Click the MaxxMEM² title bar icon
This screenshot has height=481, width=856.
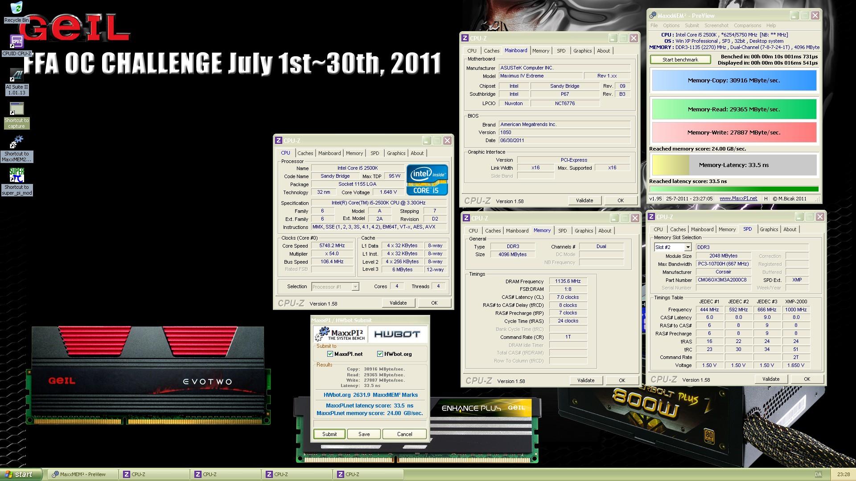(653, 16)
